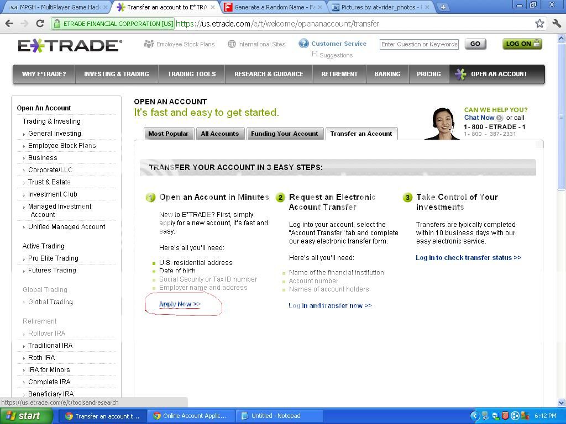Open the RETIREMENT menu
This screenshot has width=566, height=424.
pos(339,75)
